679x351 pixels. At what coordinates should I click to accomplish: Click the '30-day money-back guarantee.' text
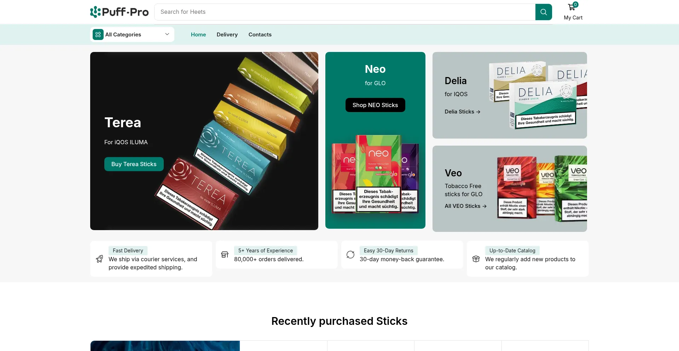(402, 259)
